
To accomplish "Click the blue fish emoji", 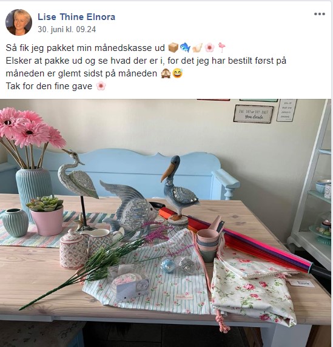I will 185,47.
